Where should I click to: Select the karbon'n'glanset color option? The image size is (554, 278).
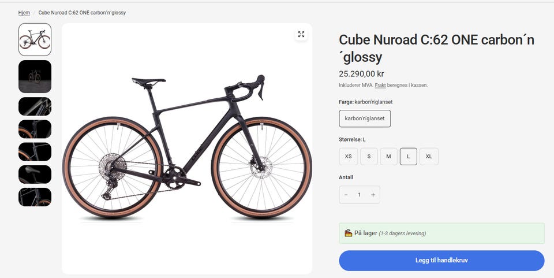(365, 118)
